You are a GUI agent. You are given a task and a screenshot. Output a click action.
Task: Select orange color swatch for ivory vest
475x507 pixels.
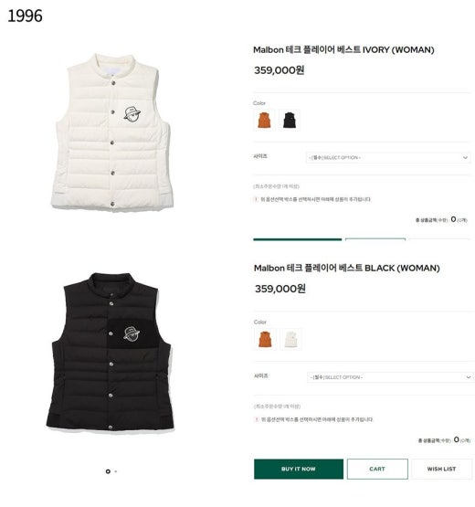pos(264,120)
